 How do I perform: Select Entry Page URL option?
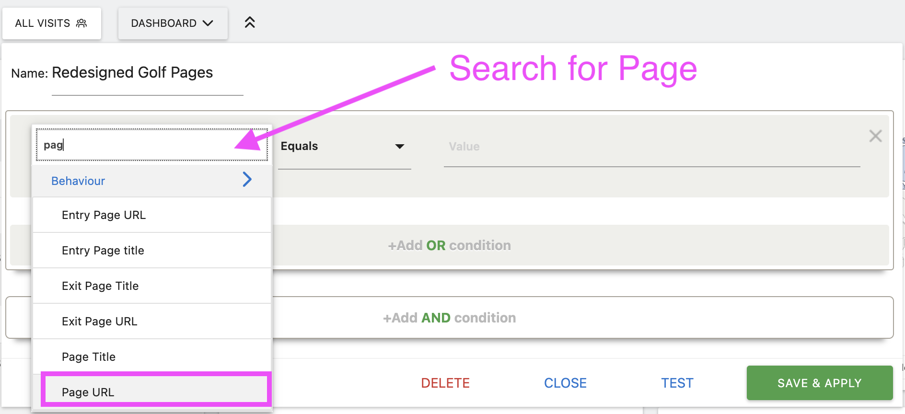click(x=152, y=215)
